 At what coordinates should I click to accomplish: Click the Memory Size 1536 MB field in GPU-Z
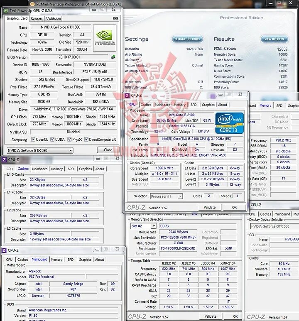(44, 102)
